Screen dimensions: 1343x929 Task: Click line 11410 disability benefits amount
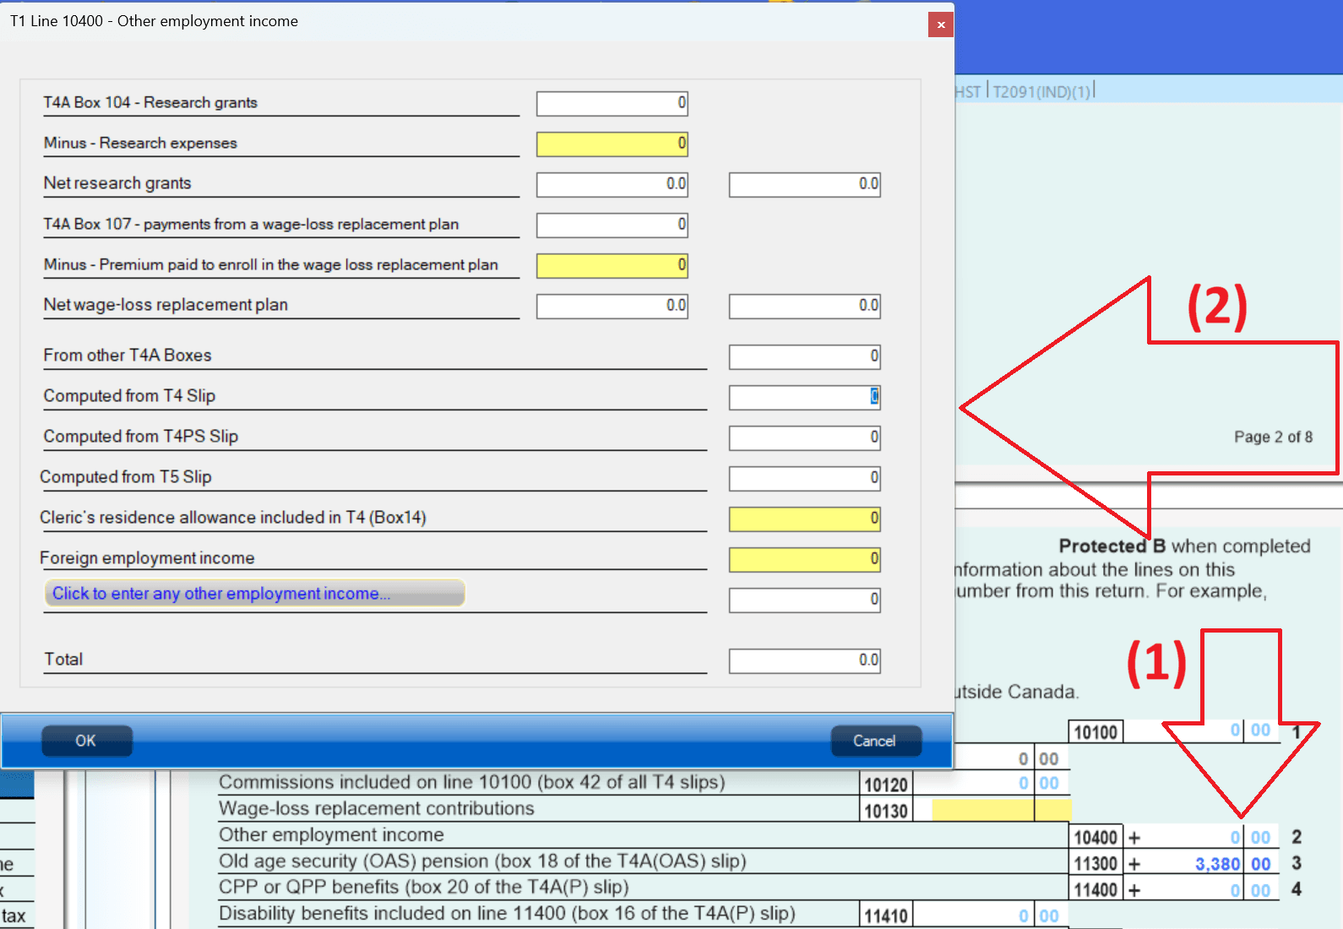pyautogui.click(x=992, y=915)
